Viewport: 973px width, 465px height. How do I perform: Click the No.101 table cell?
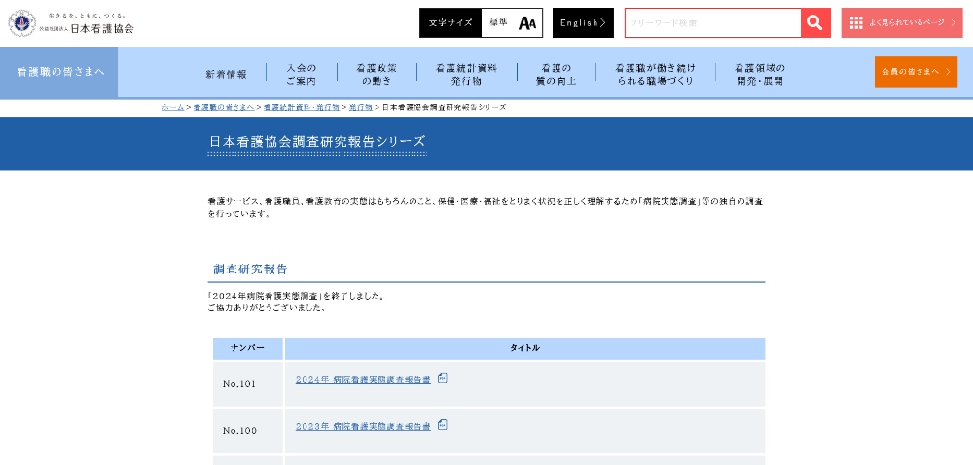[248, 384]
